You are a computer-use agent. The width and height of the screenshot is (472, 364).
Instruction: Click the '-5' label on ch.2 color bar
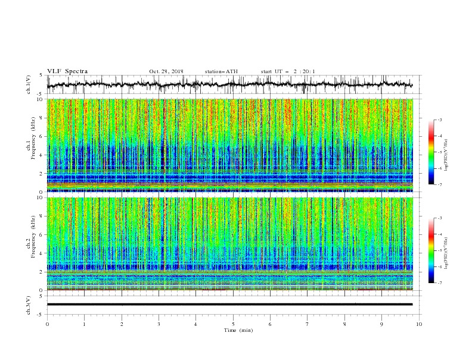439,250
